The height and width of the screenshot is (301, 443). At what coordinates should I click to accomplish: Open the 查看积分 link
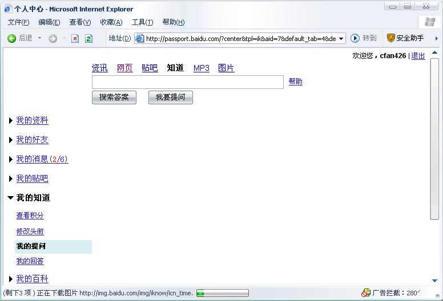(x=30, y=215)
